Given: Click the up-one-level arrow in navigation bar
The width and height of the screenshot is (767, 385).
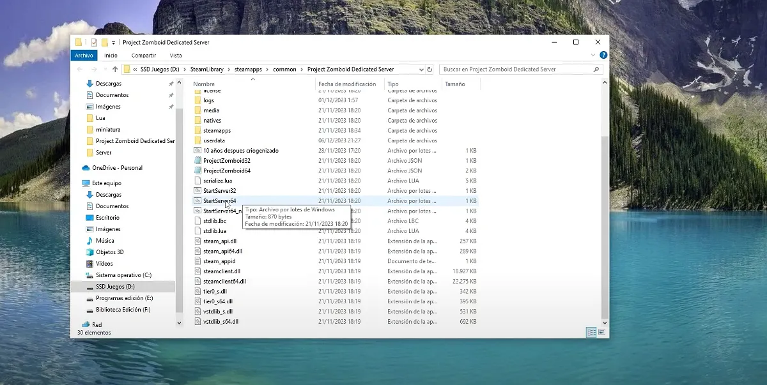Looking at the screenshot, I should pos(115,69).
